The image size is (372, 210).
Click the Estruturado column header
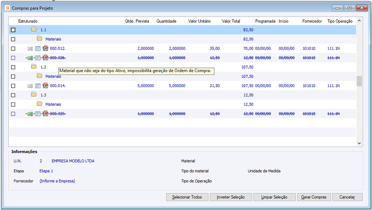71,21
